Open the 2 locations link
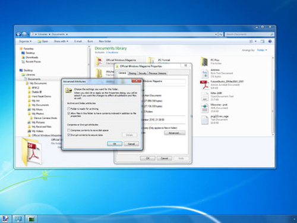297x223 pixels. click(112, 52)
